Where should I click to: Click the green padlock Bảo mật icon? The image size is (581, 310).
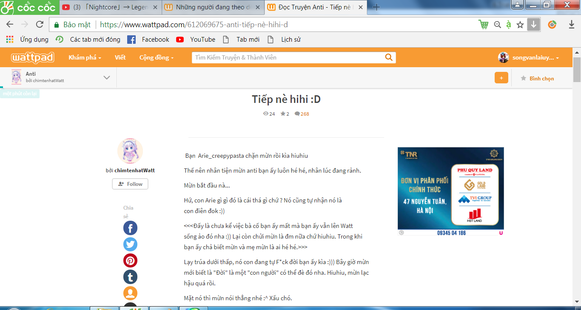pyautogui.click(x=57, y=25)
